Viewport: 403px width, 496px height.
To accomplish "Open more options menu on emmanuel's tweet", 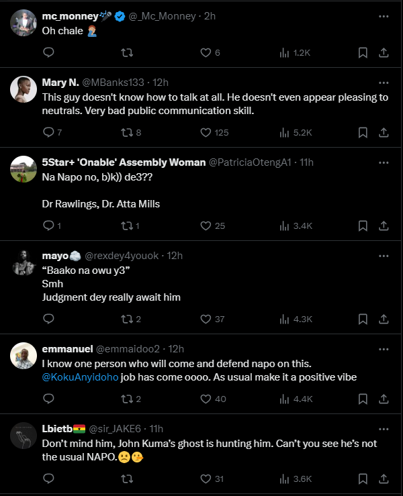I will tap(384, 348).
